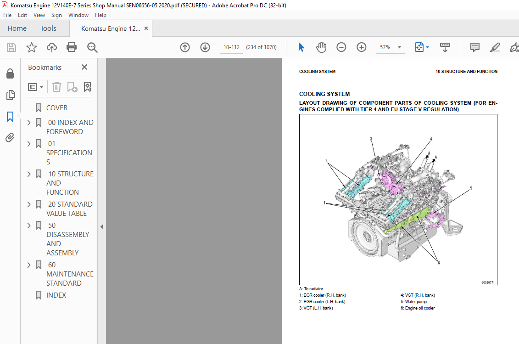Click the cooling system engine diagram

pyautogui.click(x=398, y=199)
